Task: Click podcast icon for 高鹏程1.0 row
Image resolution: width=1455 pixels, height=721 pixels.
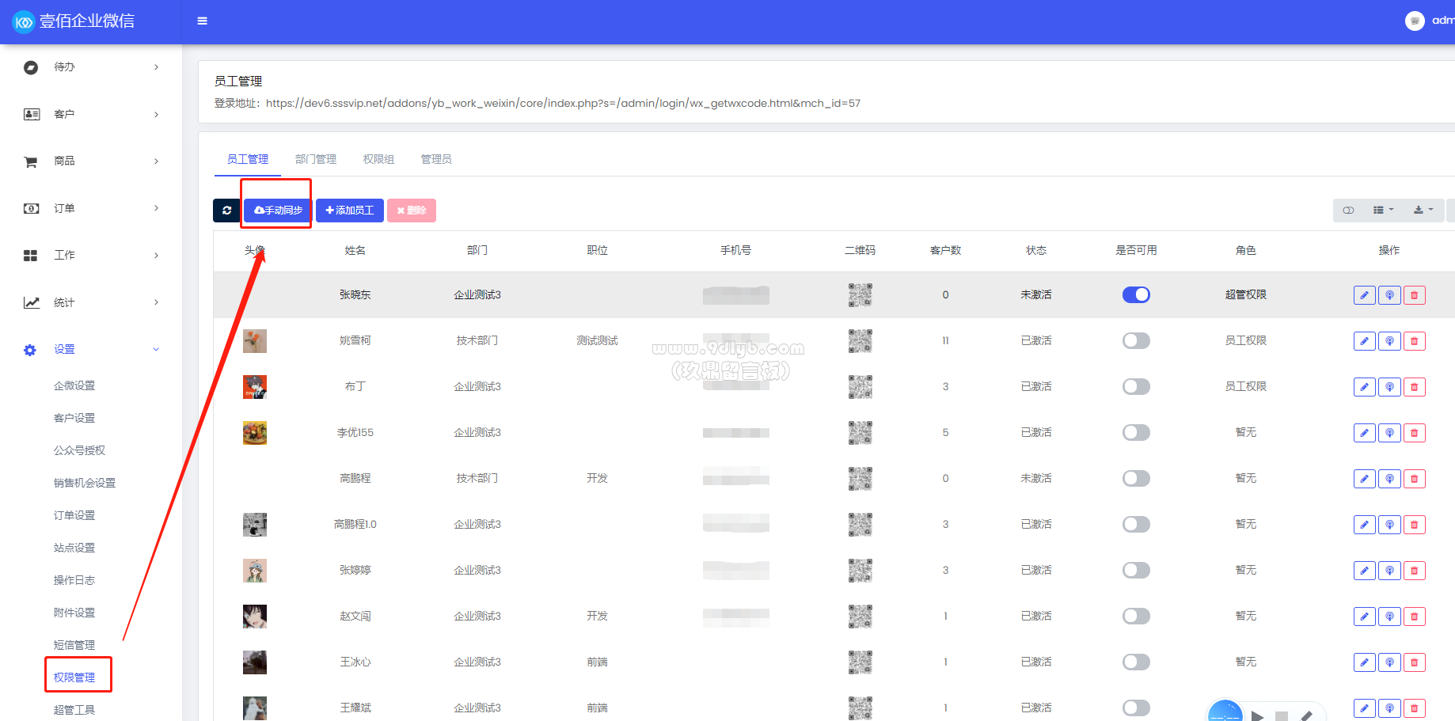Action: (x=1389, y=525)
